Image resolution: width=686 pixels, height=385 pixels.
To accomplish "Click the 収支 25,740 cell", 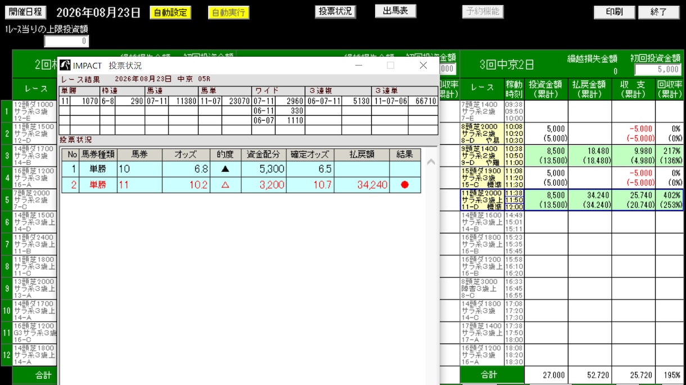I will [634, 200].
